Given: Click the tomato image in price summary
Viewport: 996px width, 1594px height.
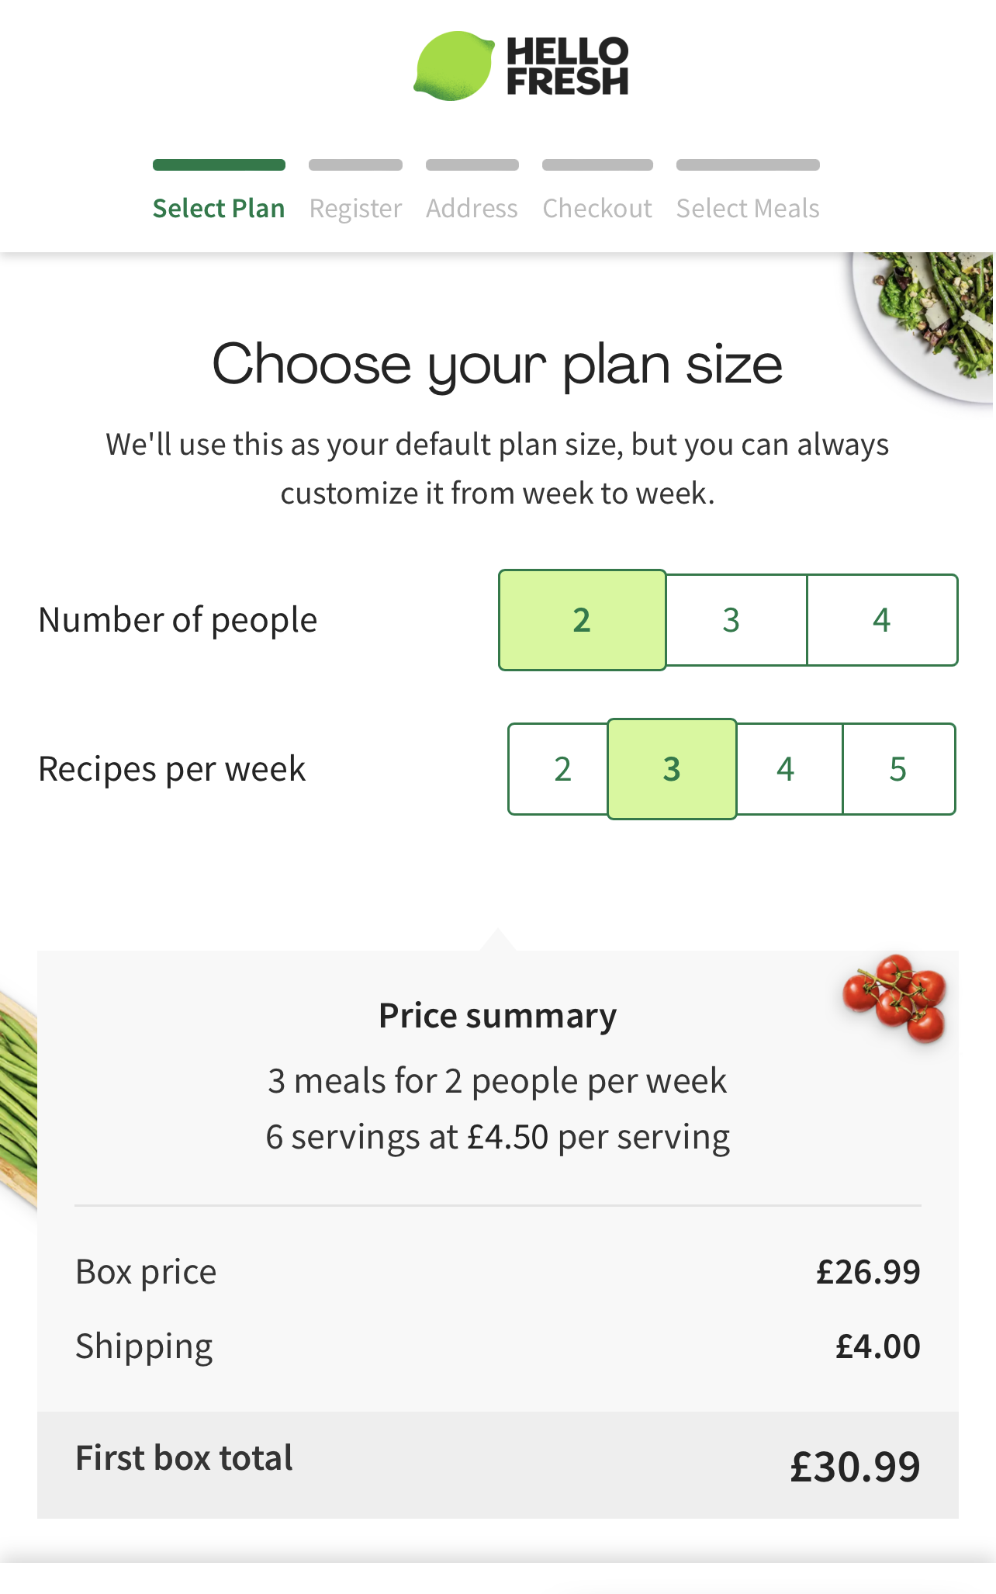Looking at the screenshot, I should [896, 997].
